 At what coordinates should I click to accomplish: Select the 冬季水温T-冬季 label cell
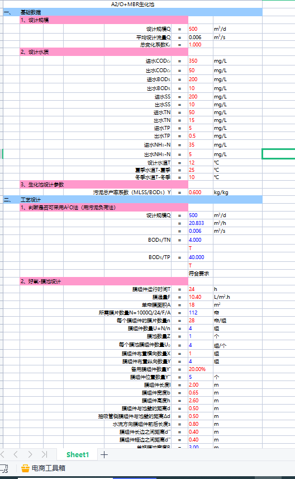137,177
